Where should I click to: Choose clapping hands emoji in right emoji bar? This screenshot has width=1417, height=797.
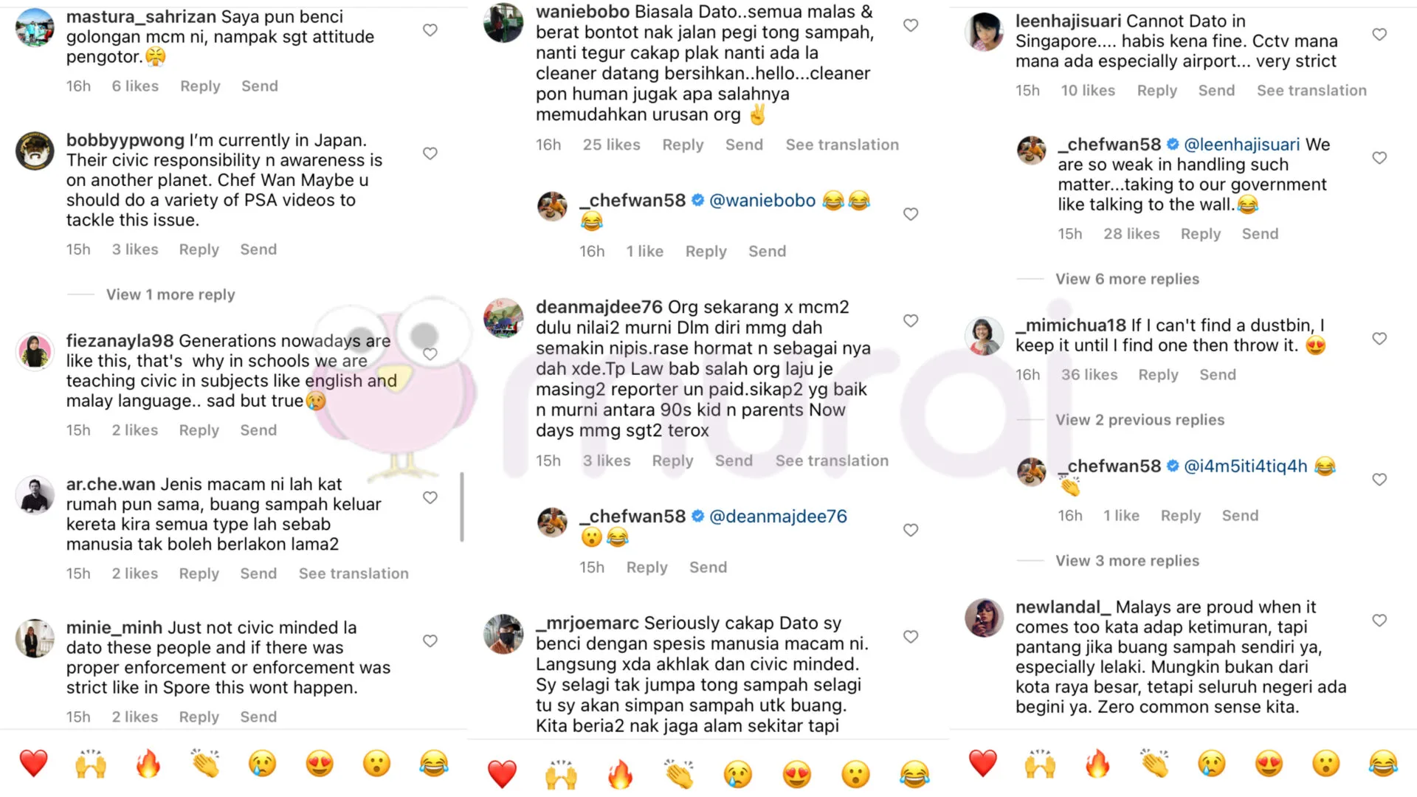click(1155, 763)
